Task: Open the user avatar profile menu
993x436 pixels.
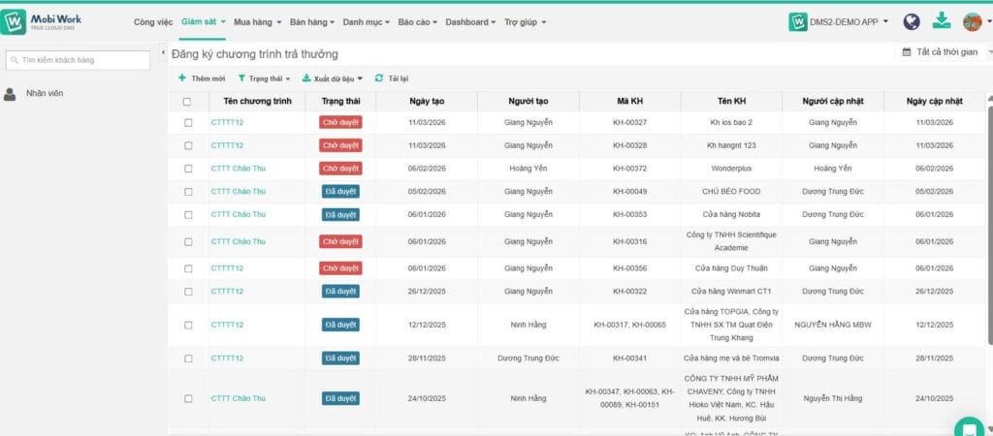Action: (x=972, y=21)
